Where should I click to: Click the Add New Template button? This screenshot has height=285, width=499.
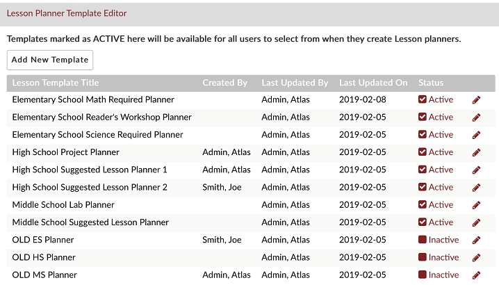coord(50,60)
